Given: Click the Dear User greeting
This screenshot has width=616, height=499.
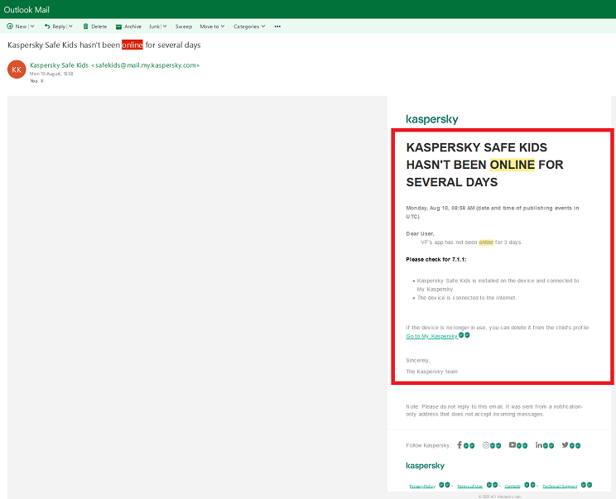Looking at the screenshot, I should tap(420, 233).
